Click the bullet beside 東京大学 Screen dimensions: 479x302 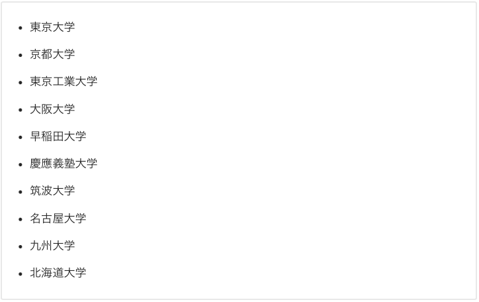pos(21,28)
